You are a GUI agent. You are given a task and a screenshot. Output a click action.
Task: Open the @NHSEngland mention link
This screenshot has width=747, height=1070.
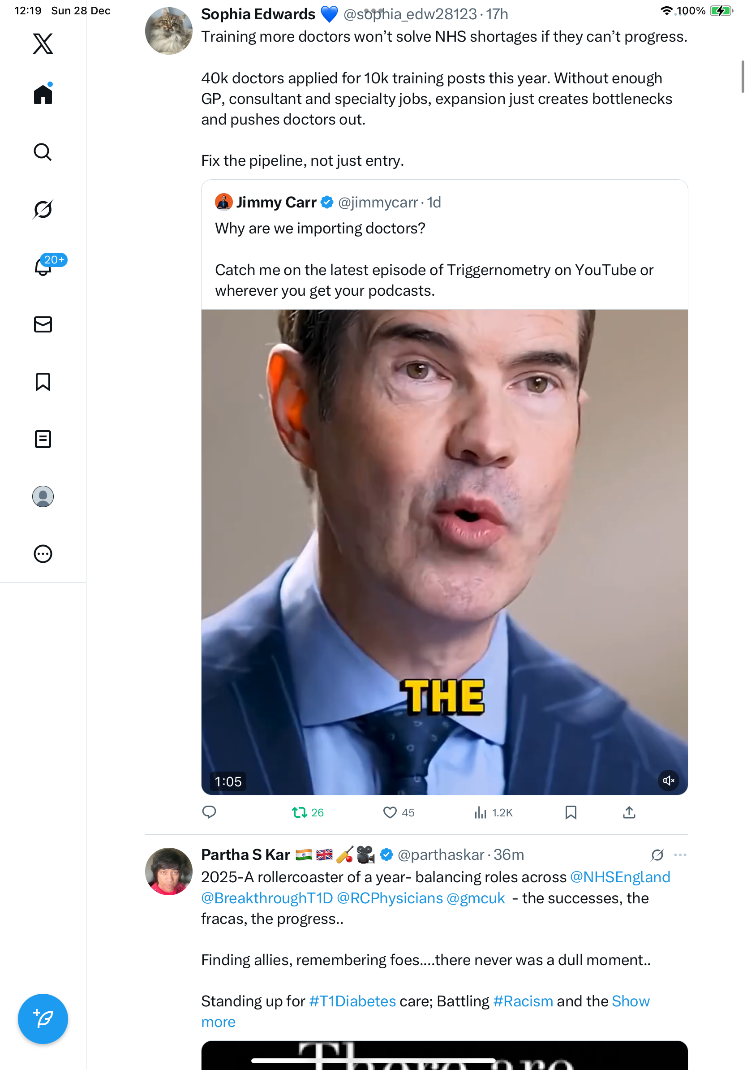(x=620, y=877)
